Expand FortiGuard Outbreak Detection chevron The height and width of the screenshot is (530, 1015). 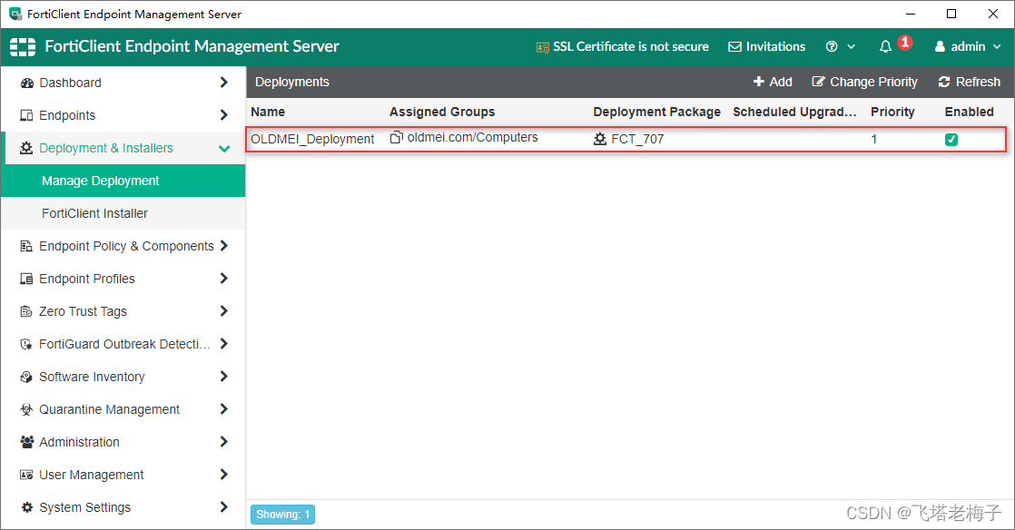coord(224,344)
